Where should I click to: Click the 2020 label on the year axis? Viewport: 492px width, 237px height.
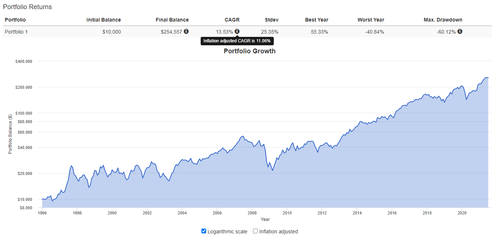pyautogui.click(x=462, y=213)
